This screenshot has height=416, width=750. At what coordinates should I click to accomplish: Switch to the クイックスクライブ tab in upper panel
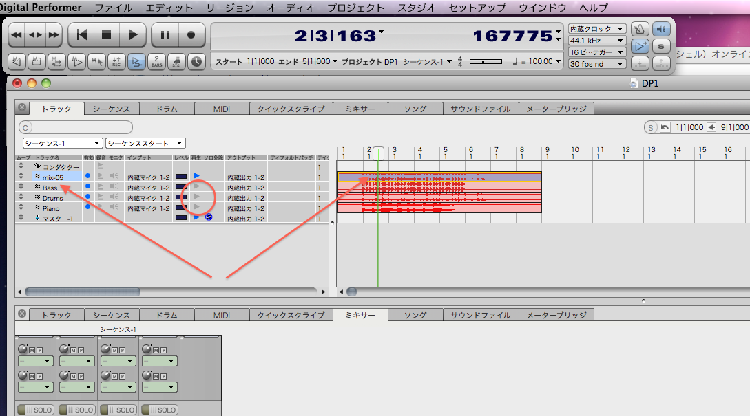click(291, 109)
